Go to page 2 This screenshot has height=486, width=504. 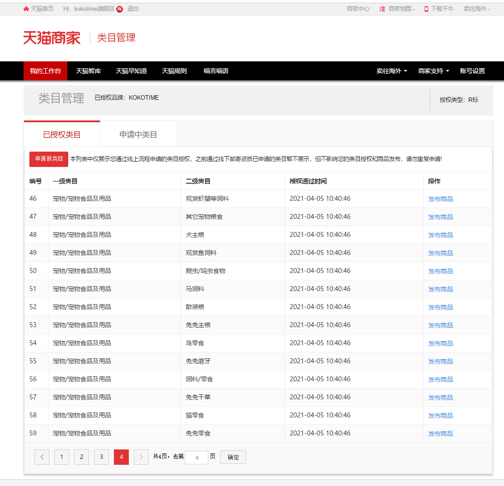pyautogui.click(x=82, y=457)
